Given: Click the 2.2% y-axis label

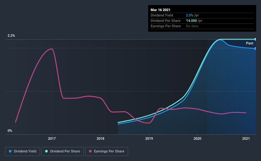Looking at the screenshot, I should [x=11, y=36].
